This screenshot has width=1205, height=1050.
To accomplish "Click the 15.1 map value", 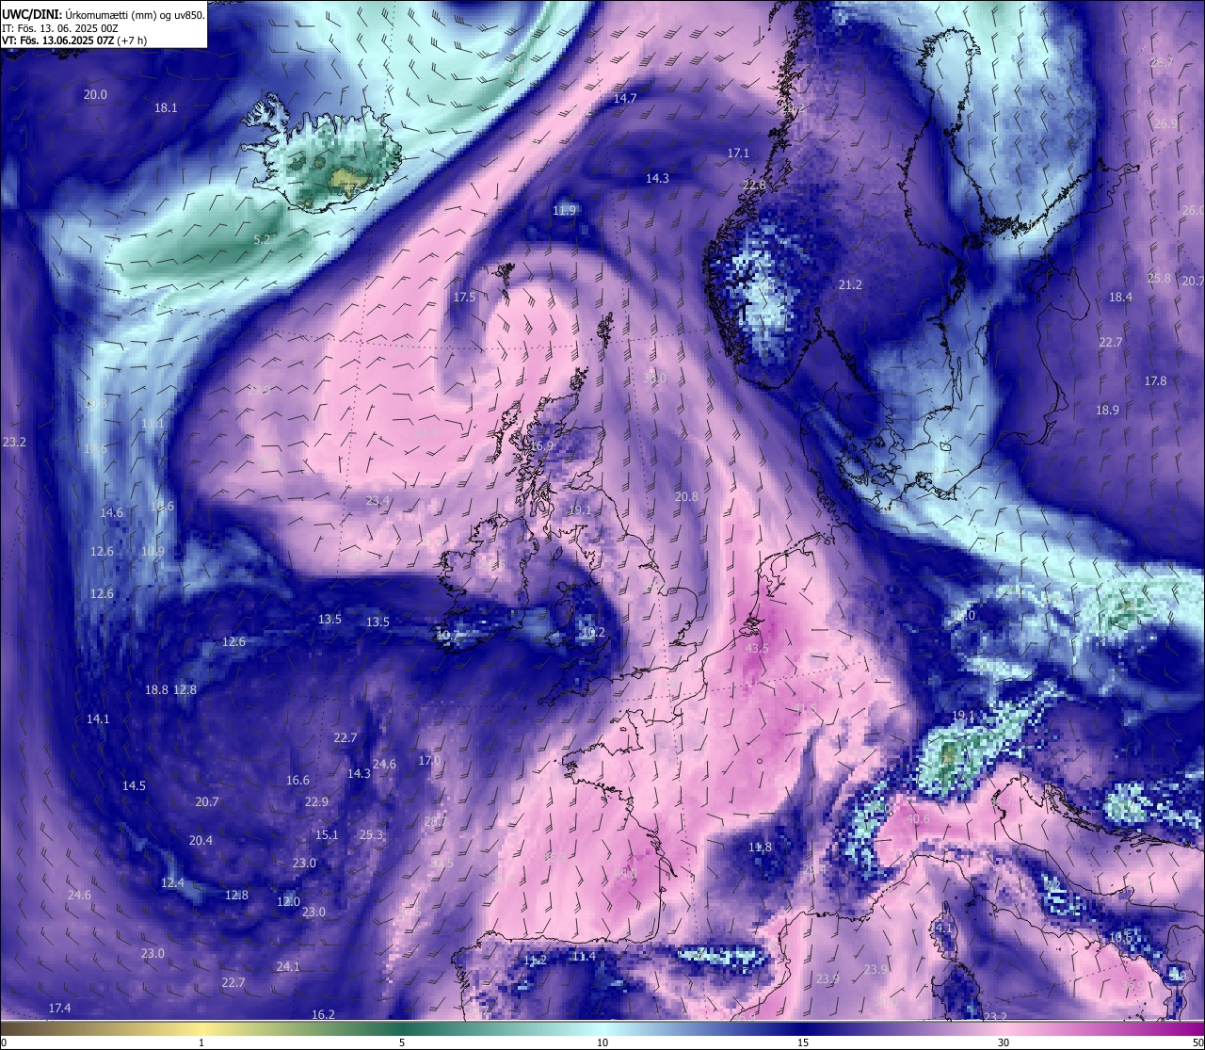I will pos(327,835).
